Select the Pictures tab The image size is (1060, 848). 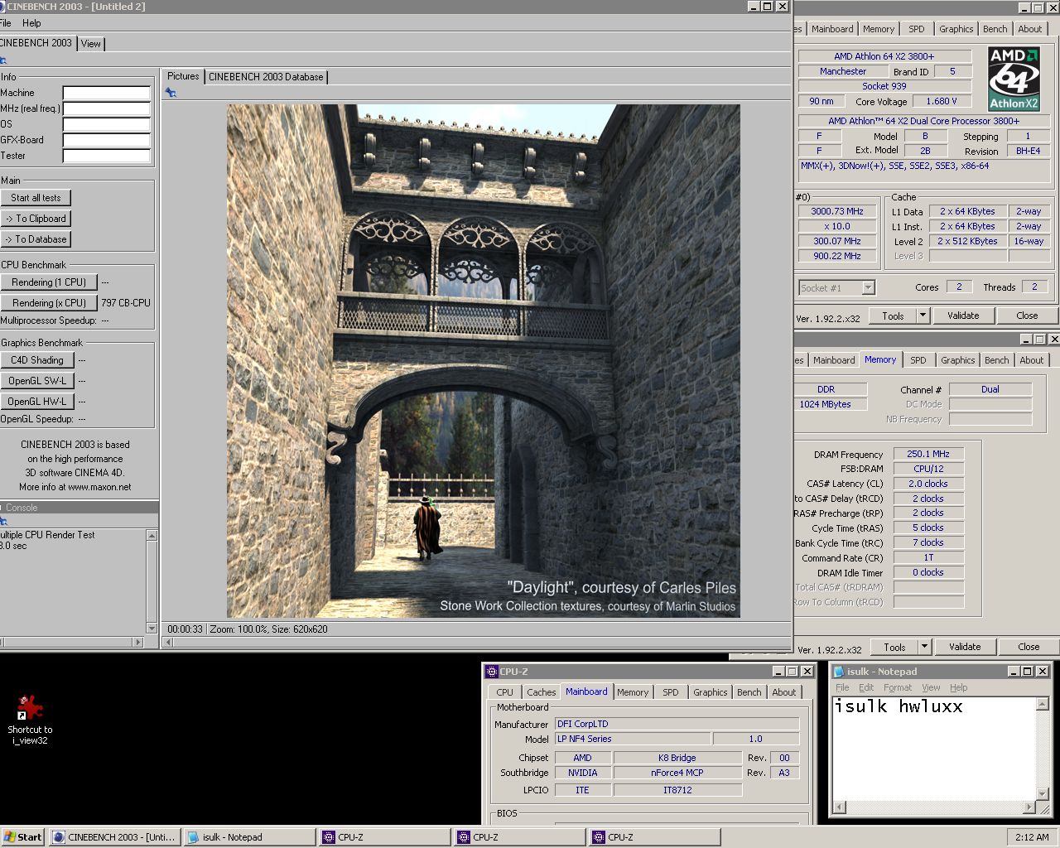183,76
